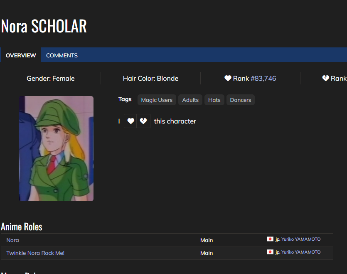Click the Nora Scholar character portrait image
This screenshot has height=274, width=347.
point(56,148)
